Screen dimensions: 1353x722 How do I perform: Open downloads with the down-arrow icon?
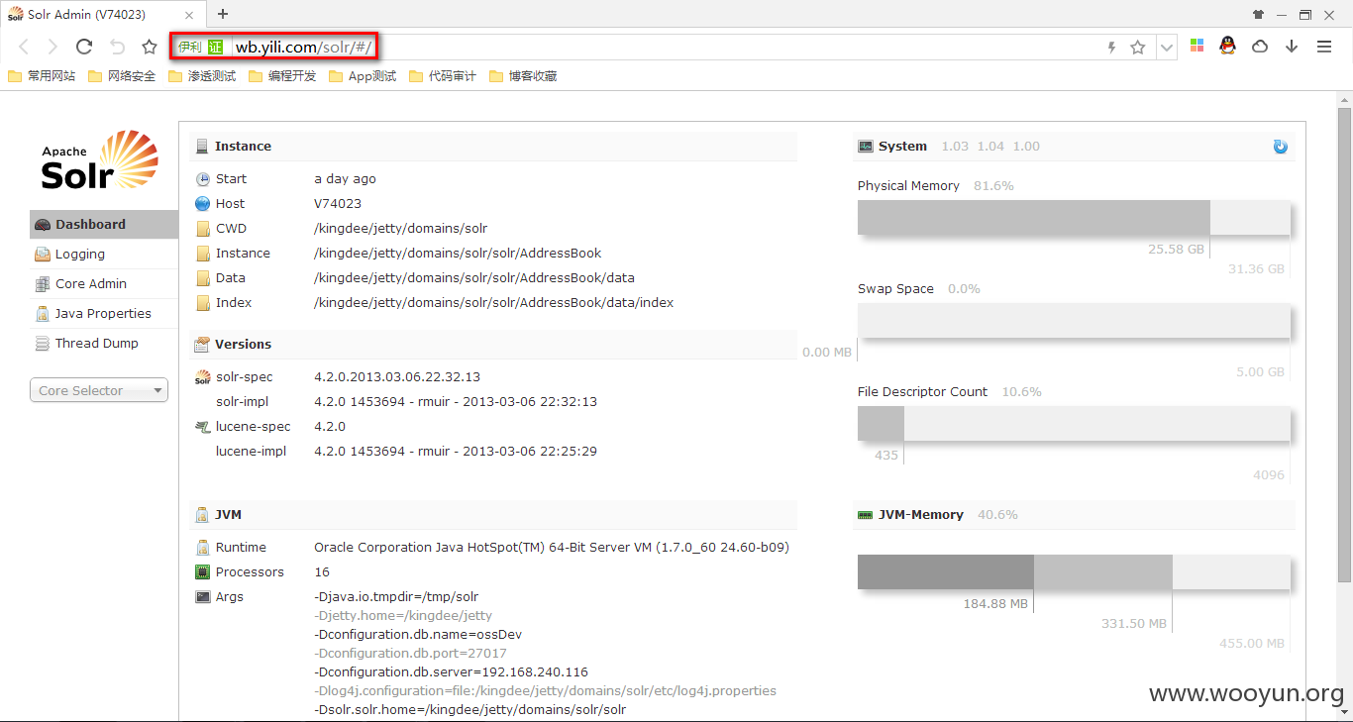(x=1292, y=47)
